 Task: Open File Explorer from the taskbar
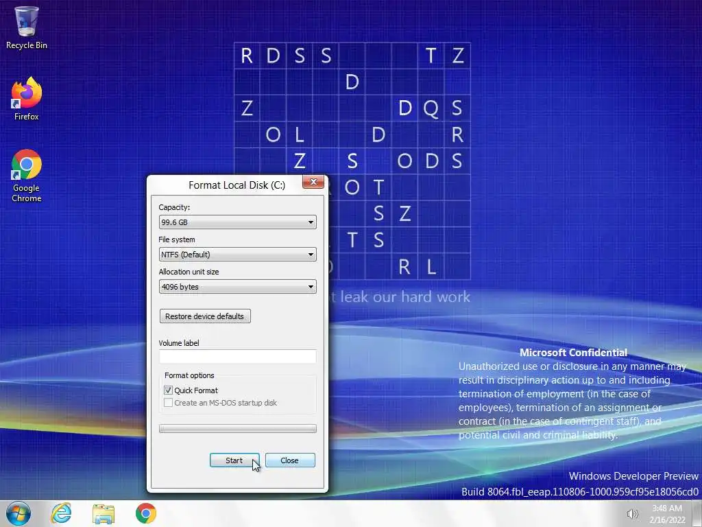pos(104,513)
